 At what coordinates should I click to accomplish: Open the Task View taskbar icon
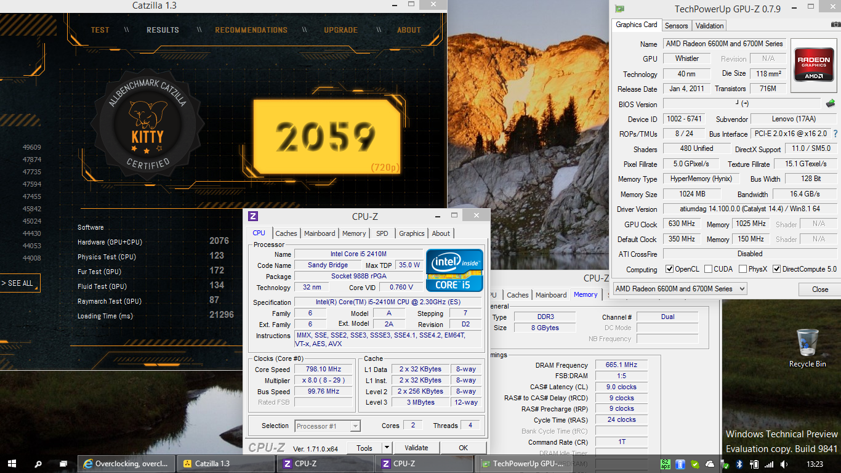(x=63, y=464)
